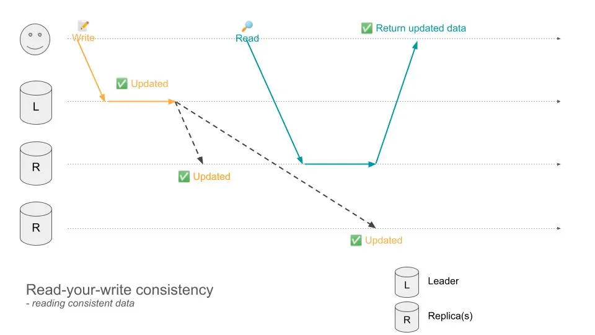The height and width of the screenshot is (335, 595).
Task: Click the Leader cylinder icon in the legend
Action: 407,283
